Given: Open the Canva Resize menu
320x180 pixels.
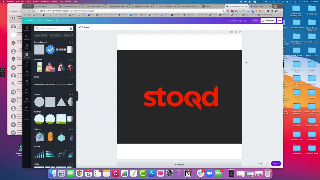Looking at the screenshot, I should [49, 20].
